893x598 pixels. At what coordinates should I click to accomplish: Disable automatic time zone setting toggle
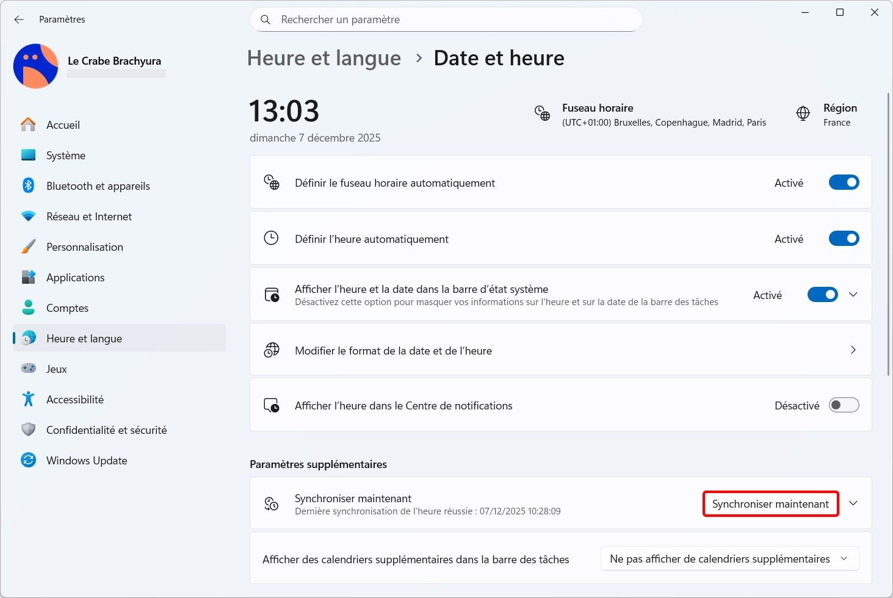click(844, 182)
